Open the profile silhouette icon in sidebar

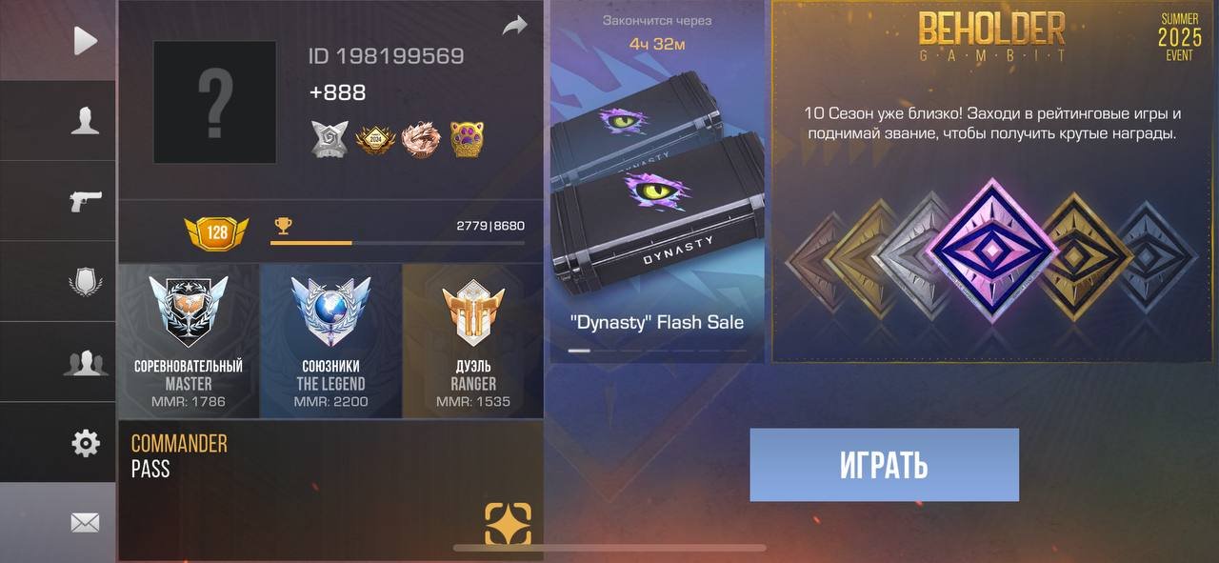pyautogui.click(x=85, y=121)
